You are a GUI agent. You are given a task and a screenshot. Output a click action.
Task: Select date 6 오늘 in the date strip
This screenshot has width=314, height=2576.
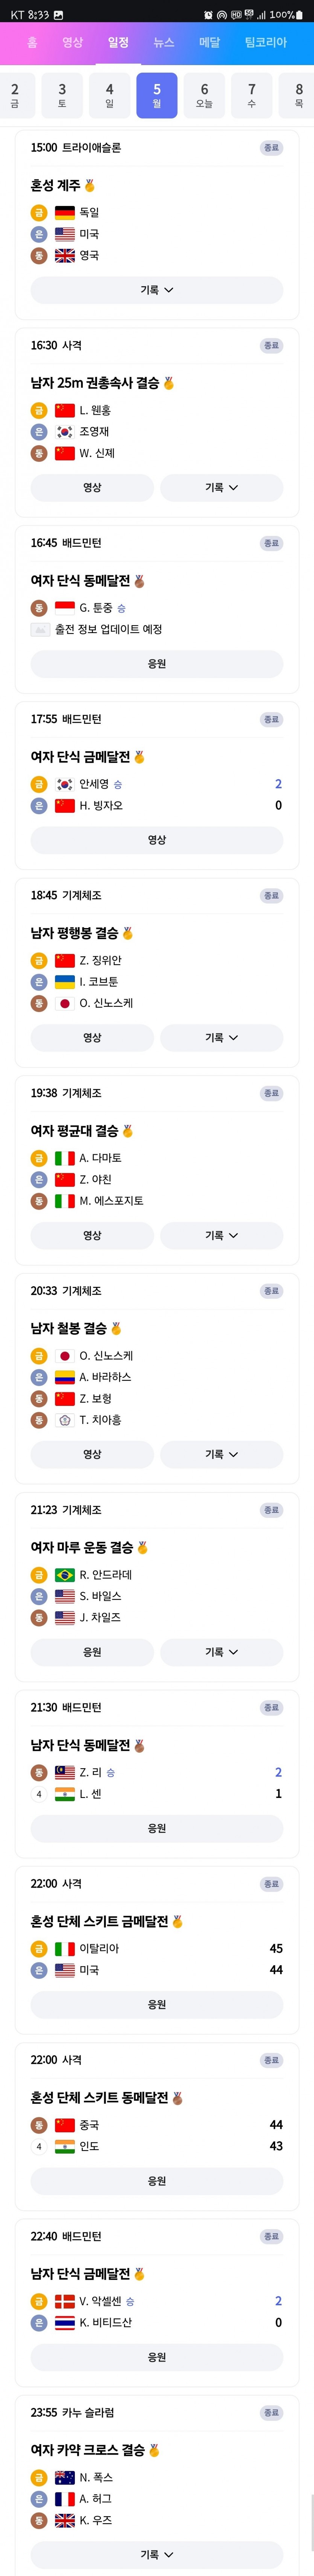pos(204,95)
